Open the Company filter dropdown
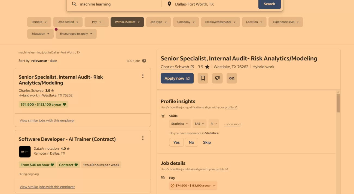Image resolution: width=354 pixels, height=194 pixels. 186,22
